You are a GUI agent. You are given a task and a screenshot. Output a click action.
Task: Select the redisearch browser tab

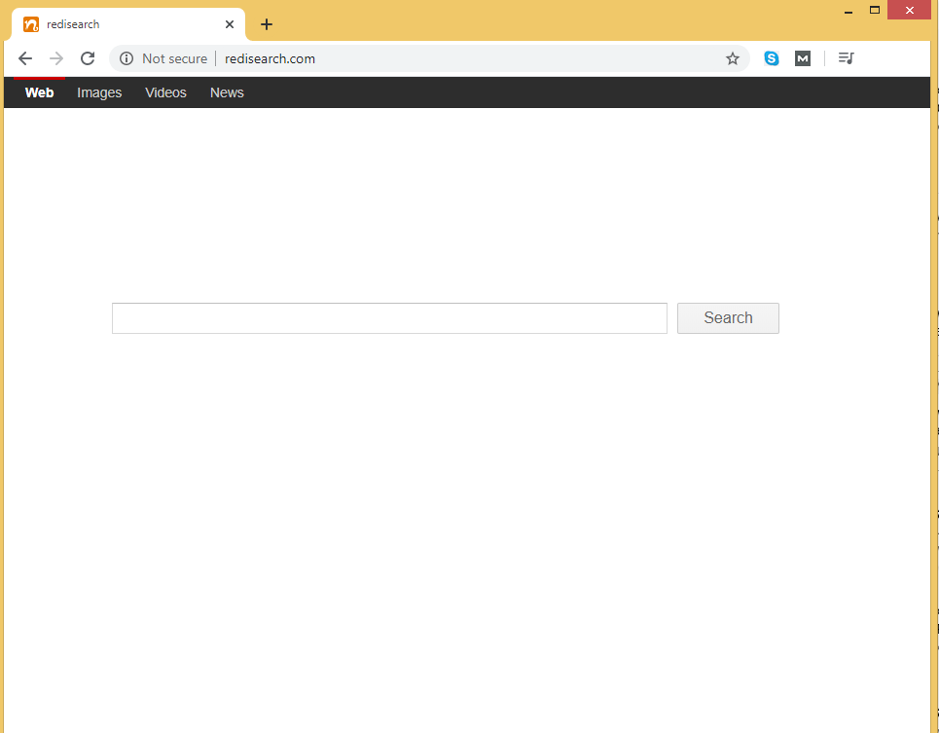[128, 24]
